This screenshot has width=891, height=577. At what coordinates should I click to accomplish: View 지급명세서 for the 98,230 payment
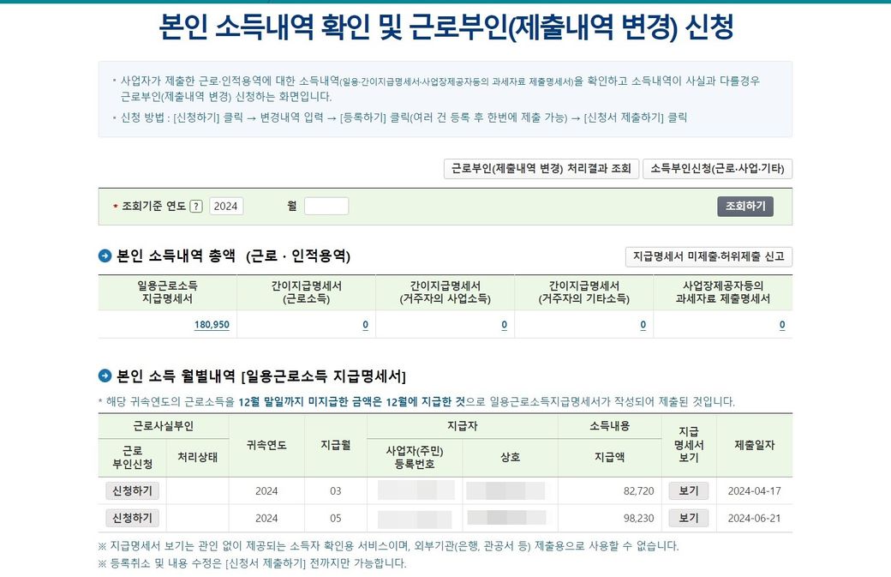click(688, 518)
